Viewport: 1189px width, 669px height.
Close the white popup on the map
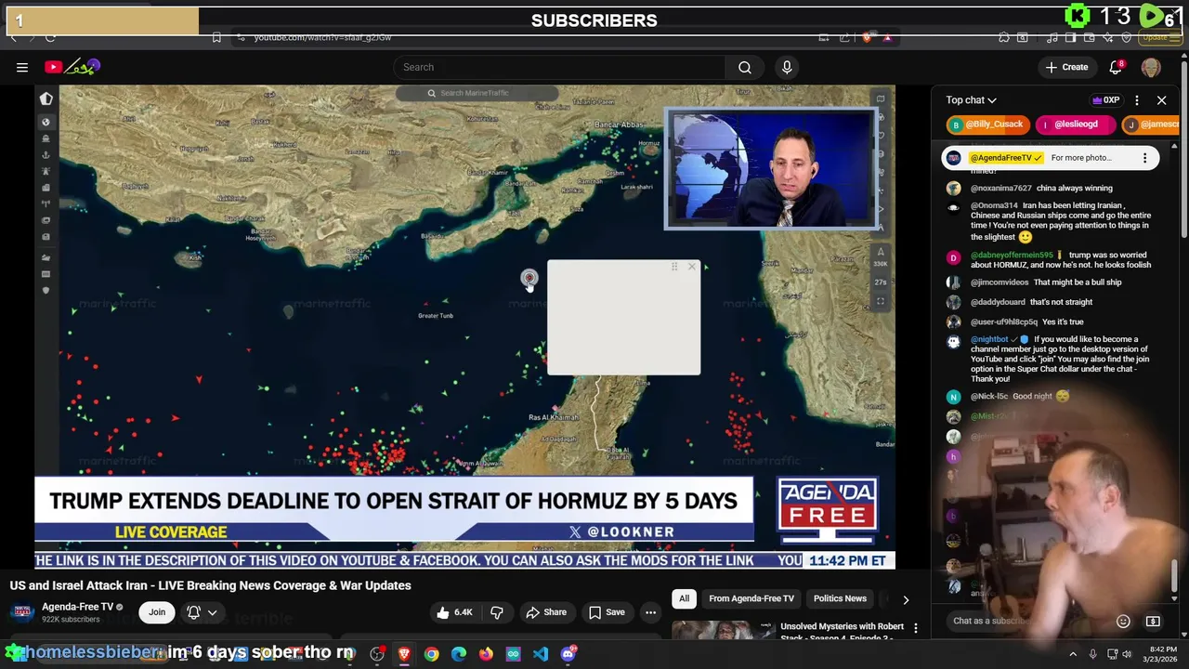click(691, 267)
